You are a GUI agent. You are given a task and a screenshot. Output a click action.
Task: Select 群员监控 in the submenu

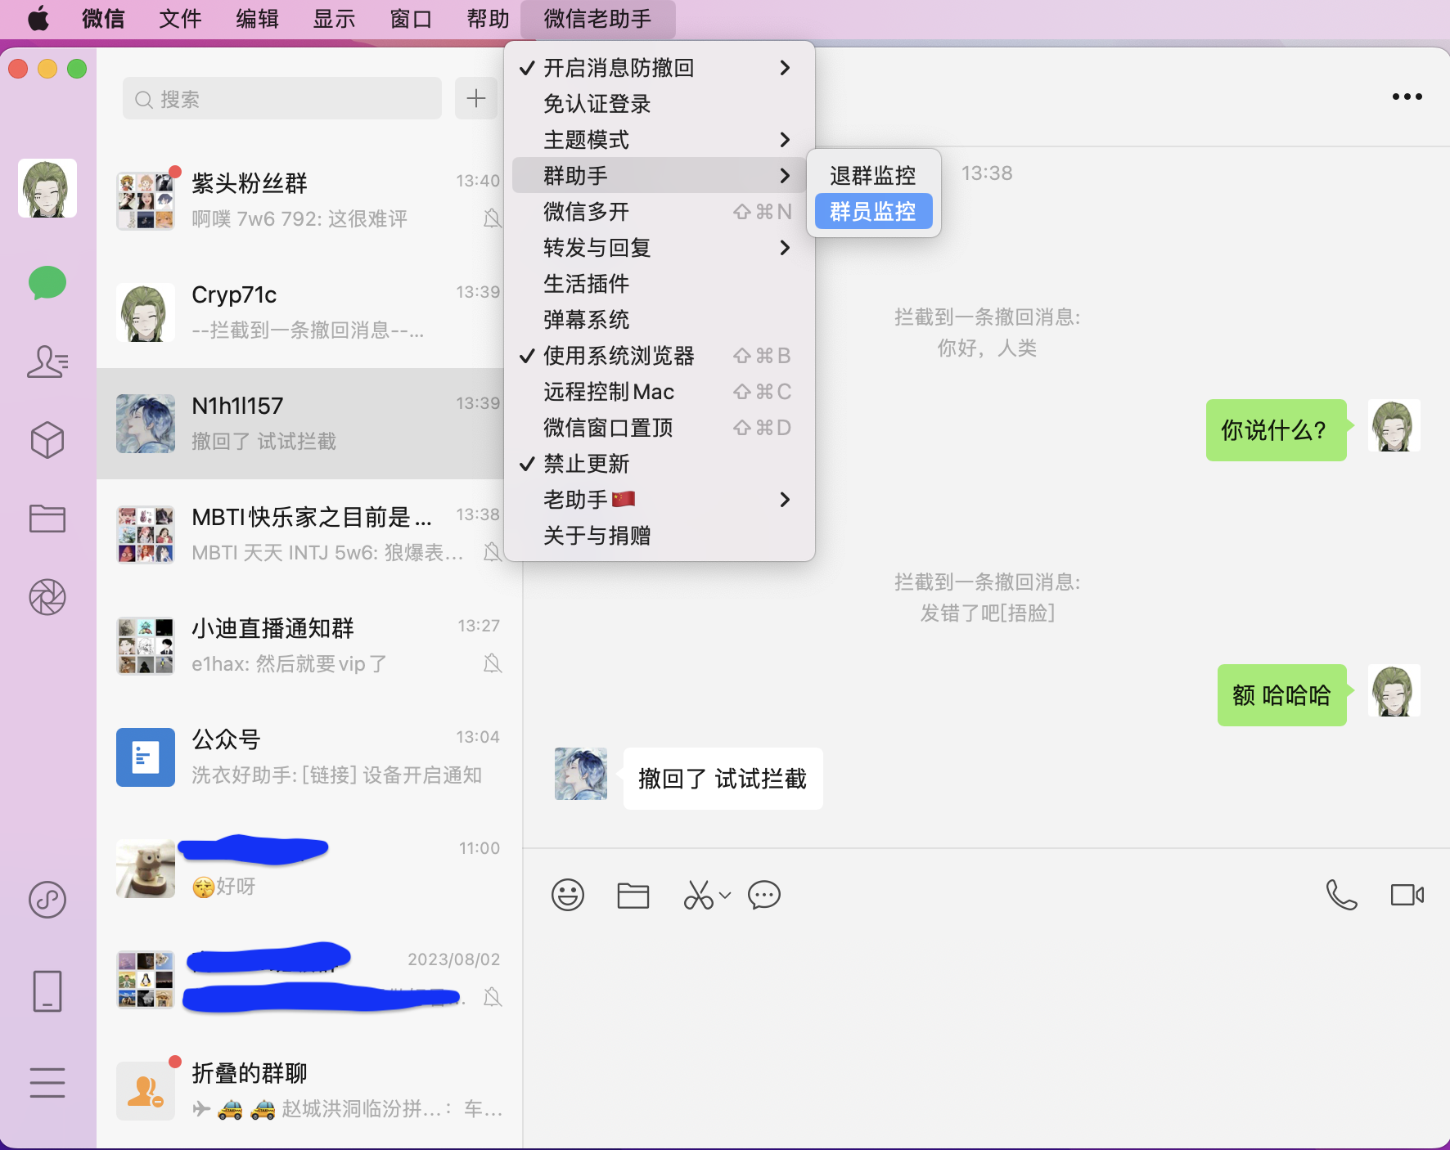click(x=872, y=212)
